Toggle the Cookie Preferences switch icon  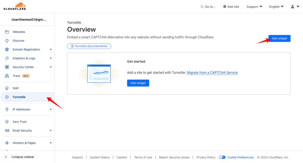(x=222, y=157)
